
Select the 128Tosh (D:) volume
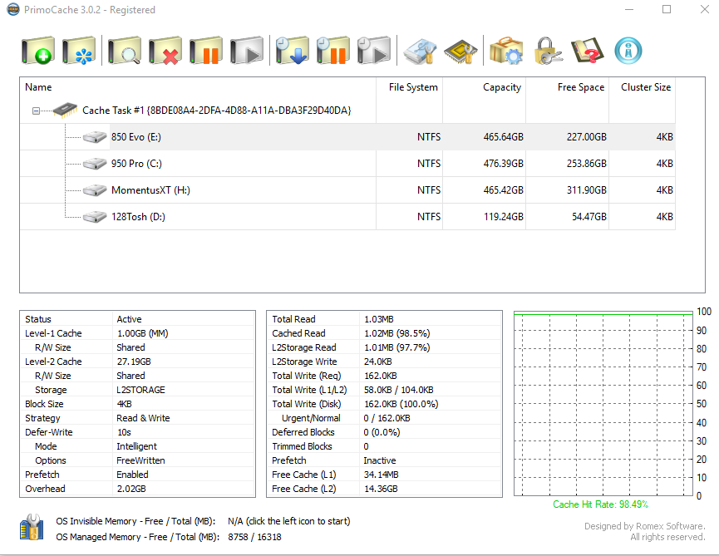pos(140,217)
